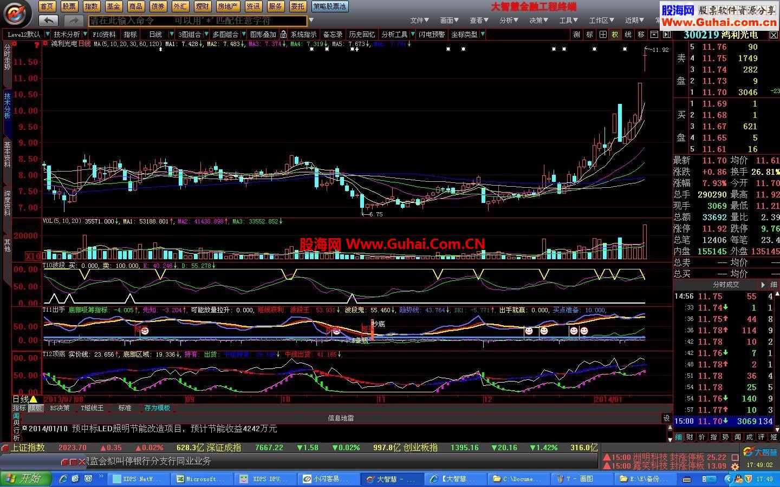The image size is (780, 487).
Task: Toggle the 权 rights-adjustment button
Action: click(615, 34)
